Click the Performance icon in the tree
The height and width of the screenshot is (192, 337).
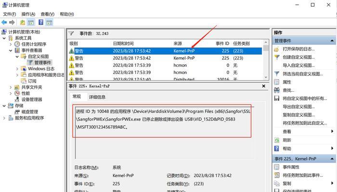(17, 93)
